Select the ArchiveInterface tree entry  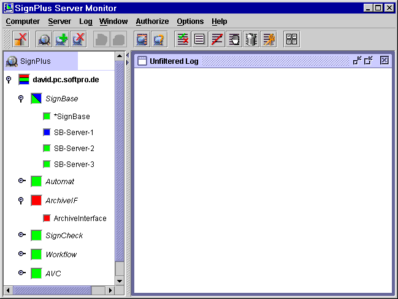point(80,218)
